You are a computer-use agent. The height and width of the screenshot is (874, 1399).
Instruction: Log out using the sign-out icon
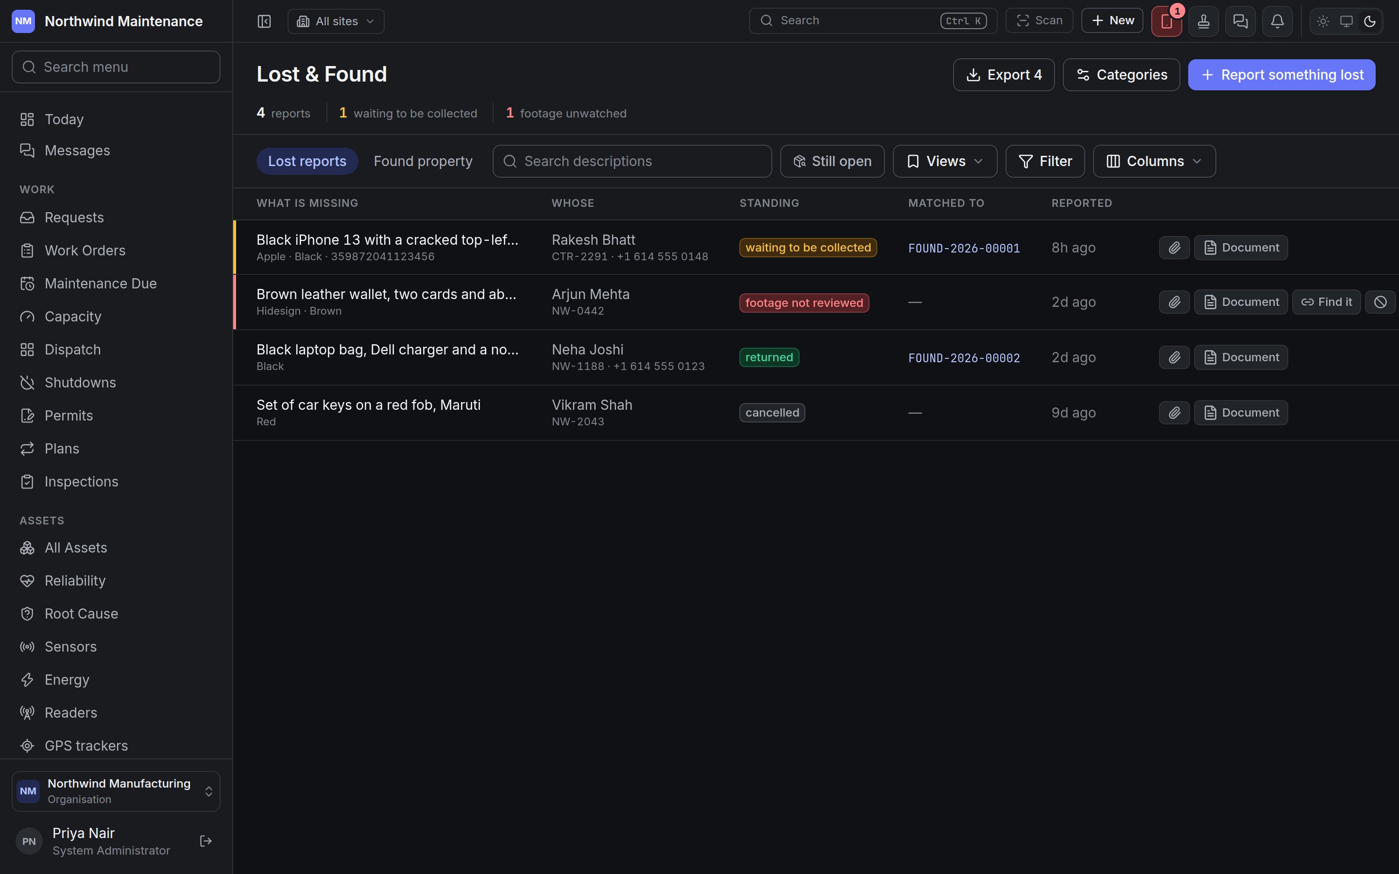[206, 841]
